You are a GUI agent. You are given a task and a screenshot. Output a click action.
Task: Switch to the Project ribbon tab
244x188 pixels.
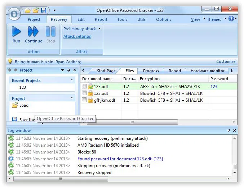point(34,19)
